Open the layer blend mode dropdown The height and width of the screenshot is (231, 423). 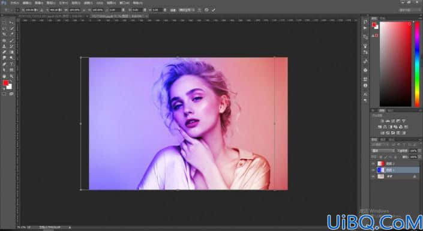[383, 151]
